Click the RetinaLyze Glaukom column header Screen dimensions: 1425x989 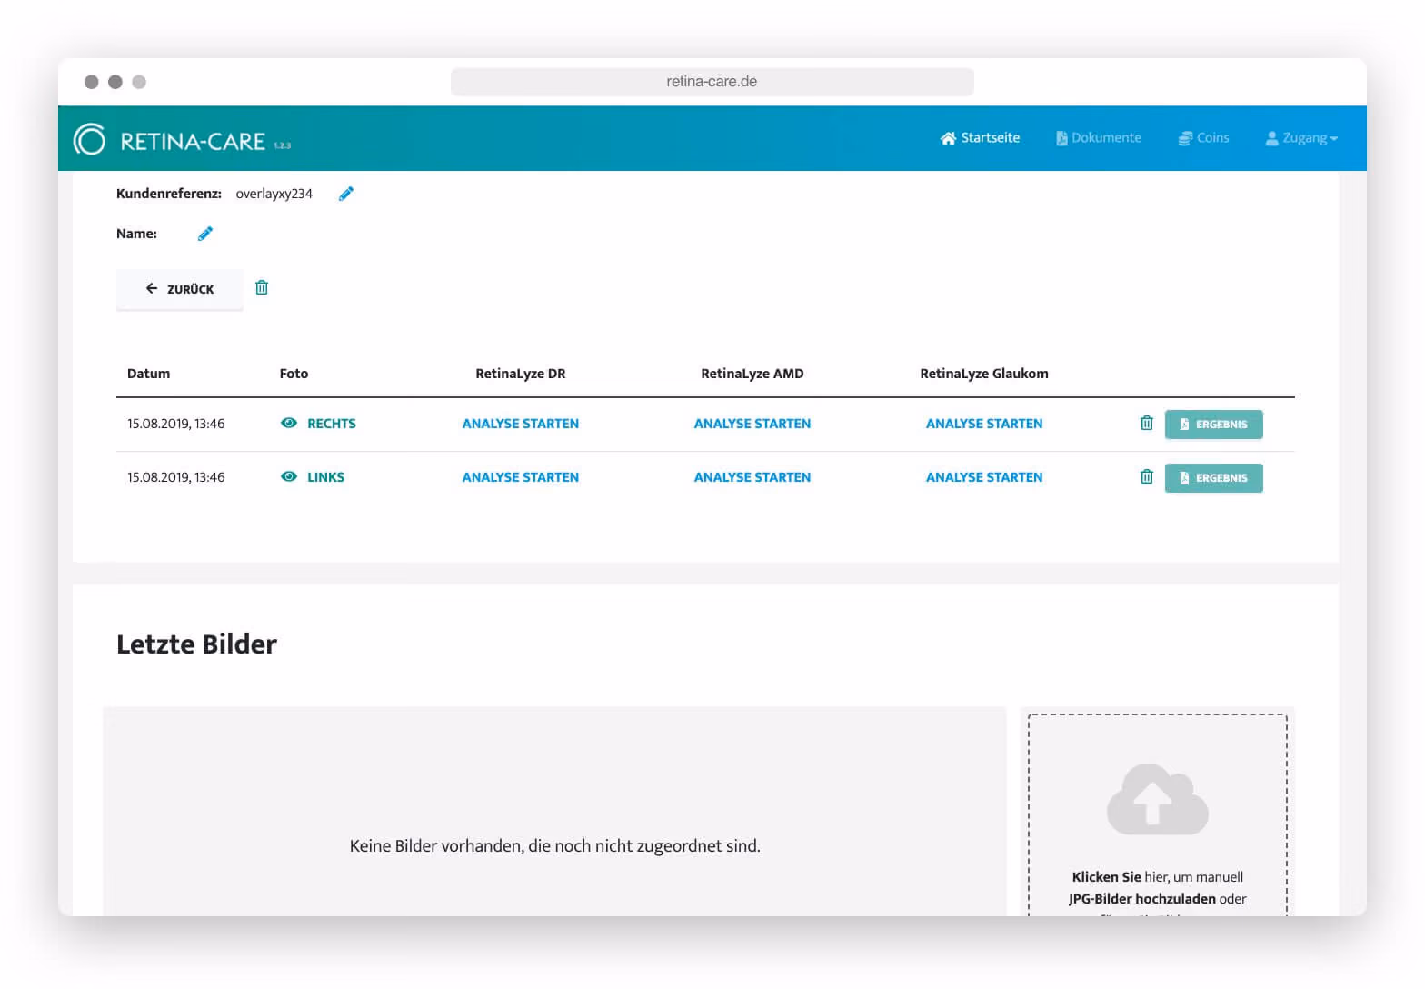(984, 374)
